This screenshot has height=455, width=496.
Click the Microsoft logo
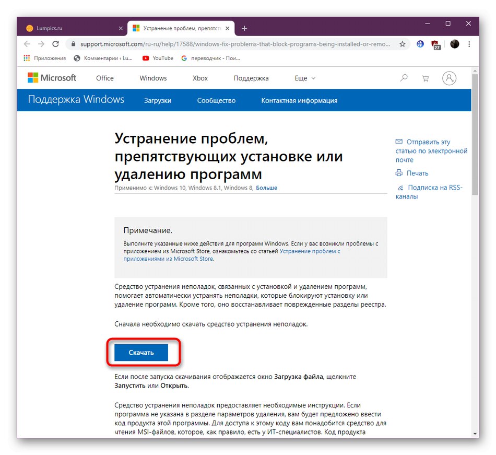[x=52, y=78]
